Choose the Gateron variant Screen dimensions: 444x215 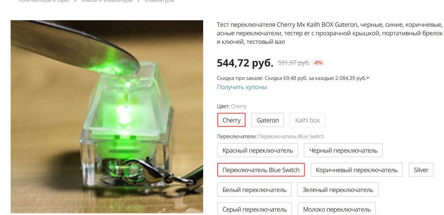268,120
